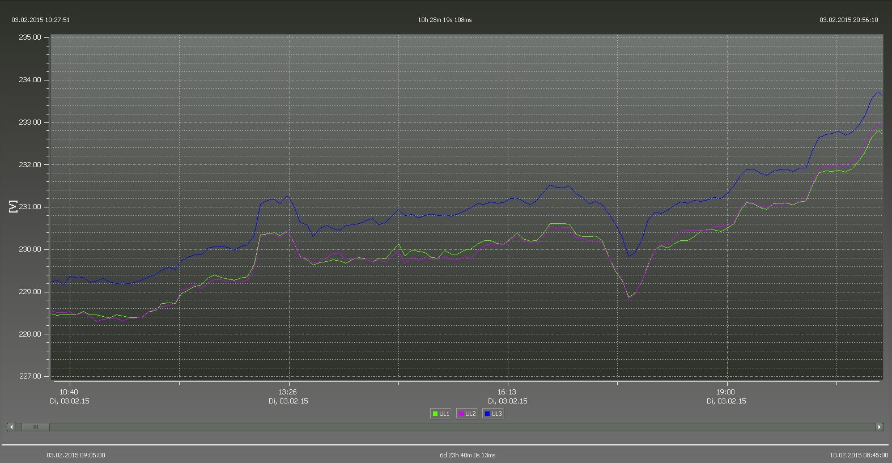892x463 pixels.
Task: Click the 13:26 time axis label
Action: click(x=288, y=392)
